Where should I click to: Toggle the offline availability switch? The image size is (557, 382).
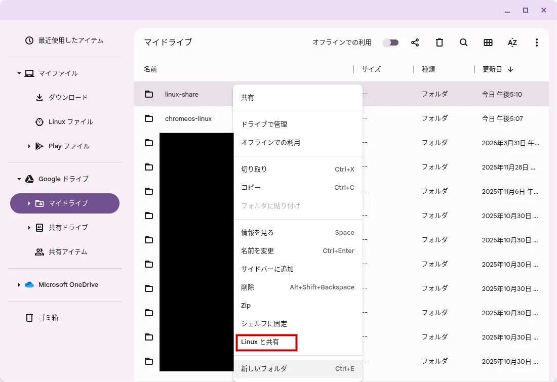pos(390,43)
